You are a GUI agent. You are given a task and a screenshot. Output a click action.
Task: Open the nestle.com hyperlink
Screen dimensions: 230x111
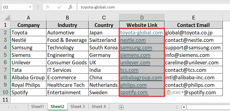pyautogui.click(x=133, y=40)
